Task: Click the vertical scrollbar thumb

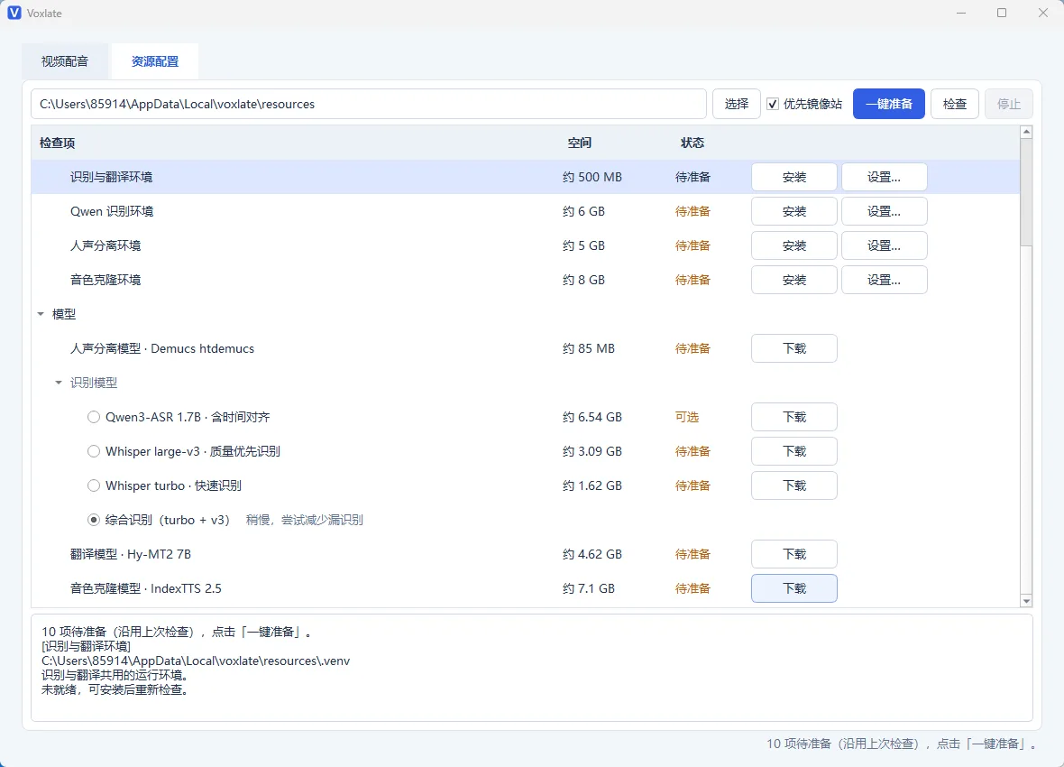Action: pos(1026,193)
